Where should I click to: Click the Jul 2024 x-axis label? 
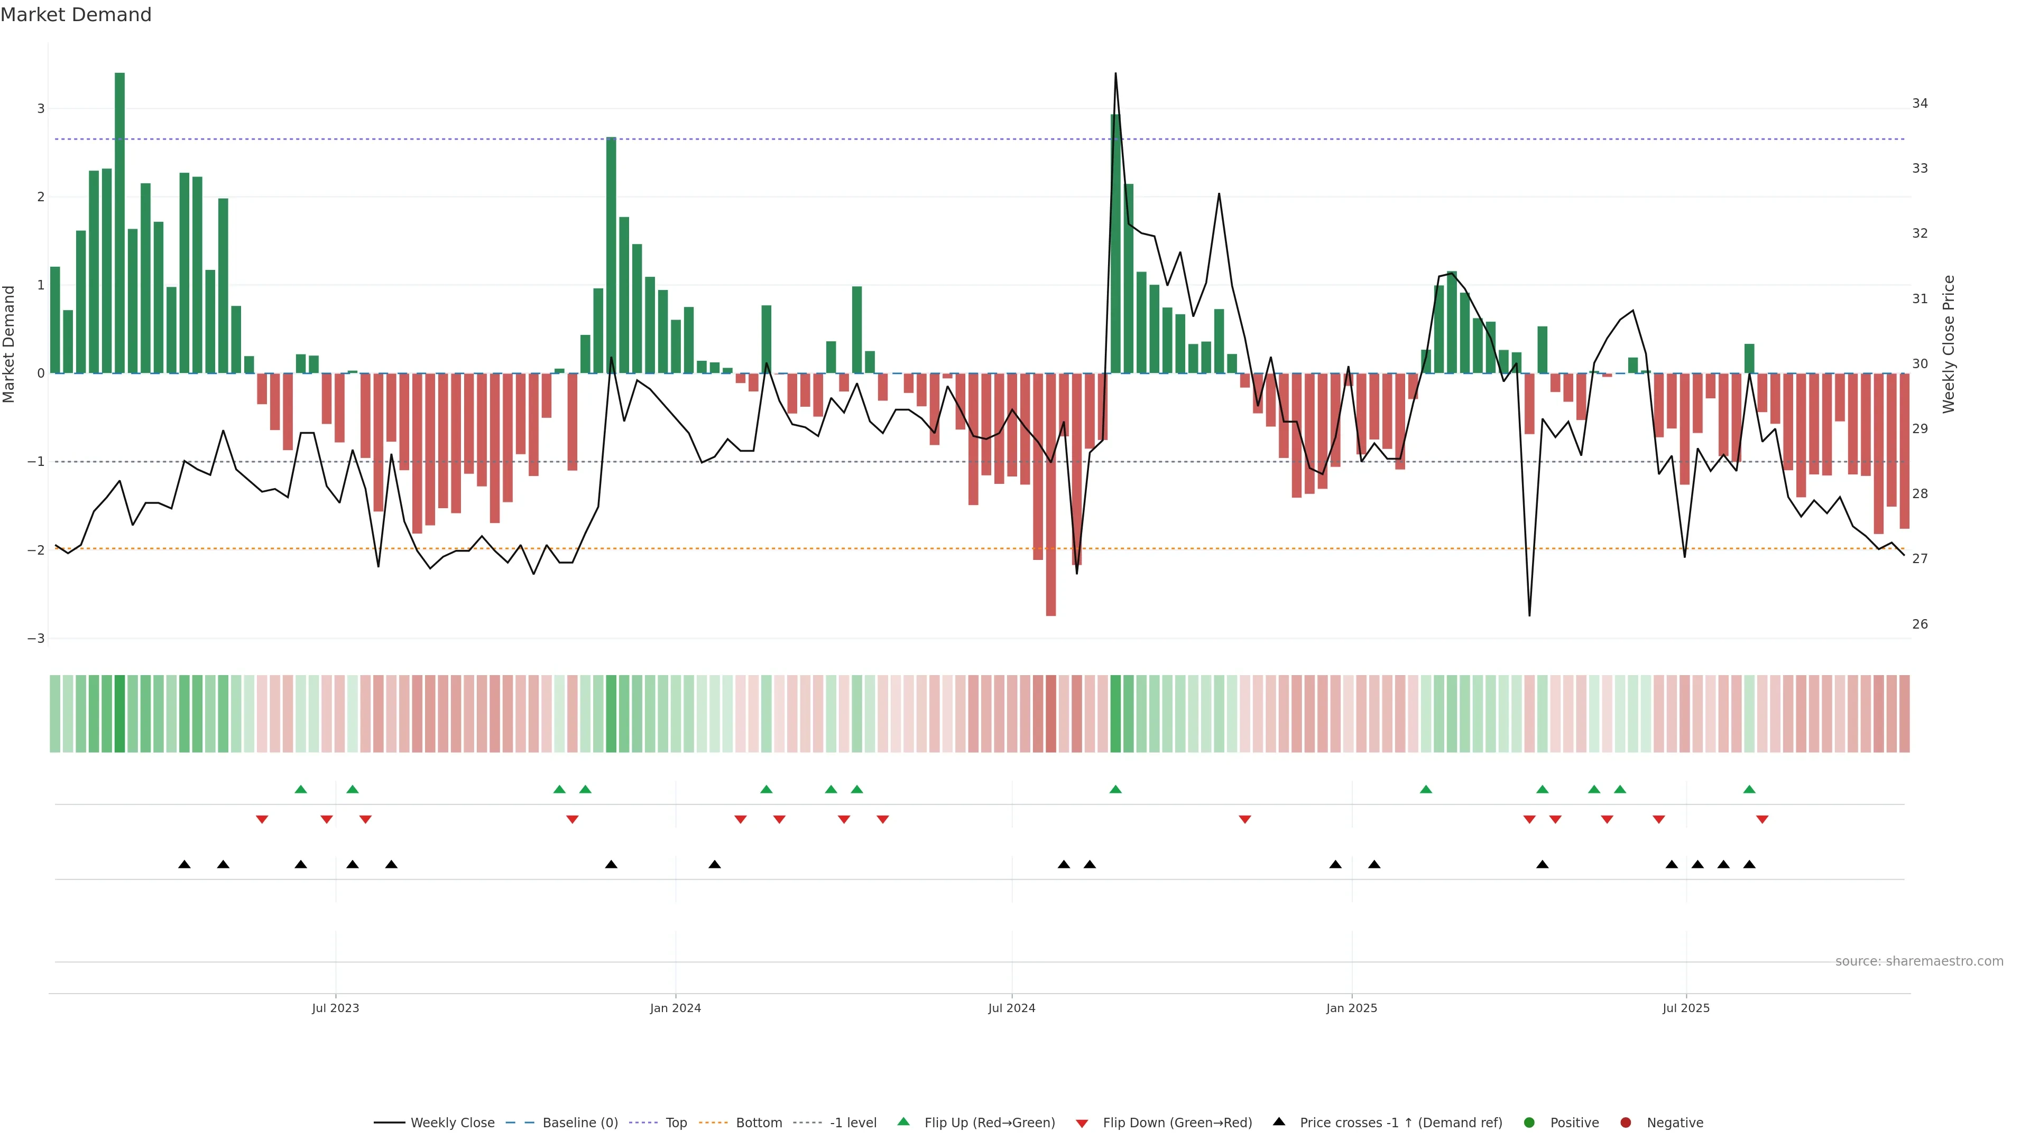coord(1012,1008)
